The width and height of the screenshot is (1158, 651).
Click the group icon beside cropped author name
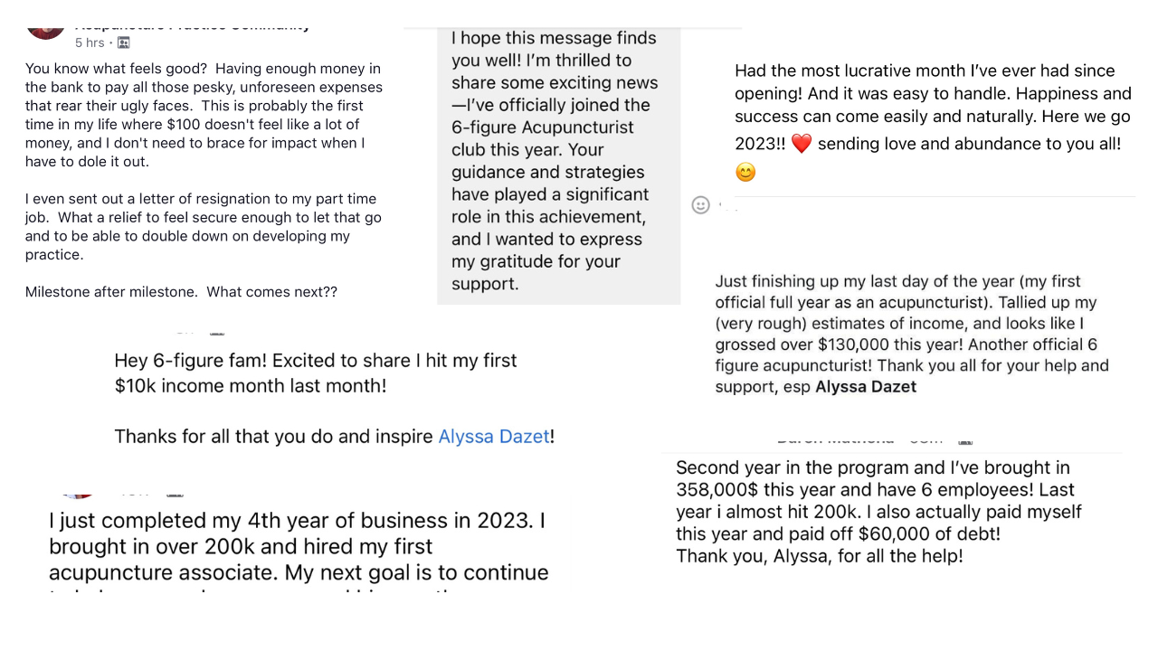pyautogui.click(x=965, y=440)
